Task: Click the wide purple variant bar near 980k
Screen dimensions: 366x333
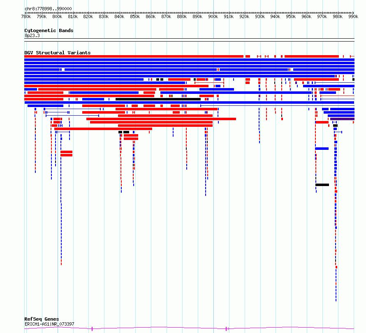Action: pos(342,119)
